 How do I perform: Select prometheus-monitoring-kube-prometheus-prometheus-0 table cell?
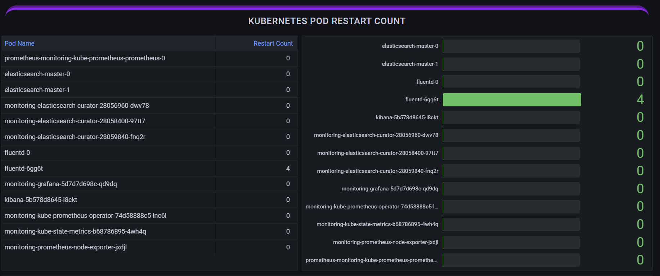[85, 58]
